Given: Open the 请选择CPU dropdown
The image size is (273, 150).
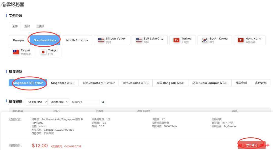Looking at the screenshot, I should [x=37, y=102].
